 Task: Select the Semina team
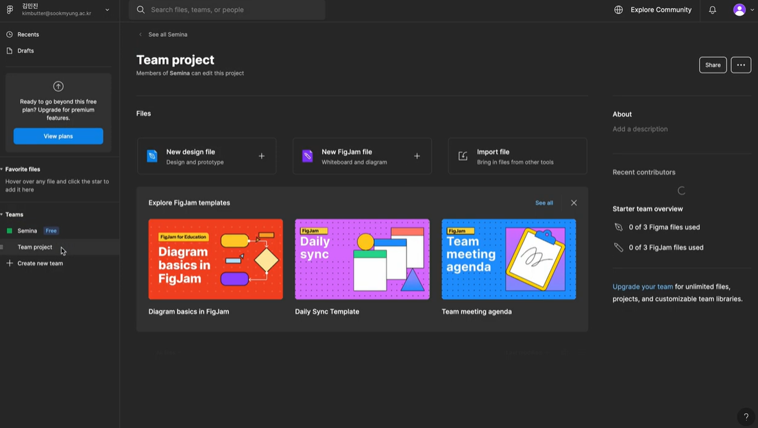[x=27, y=231]
